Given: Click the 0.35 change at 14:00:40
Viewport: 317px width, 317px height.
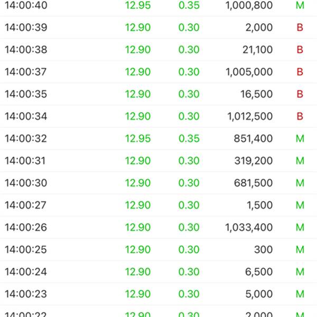Looking at the screenshot, I should click(x=189, y=5).
